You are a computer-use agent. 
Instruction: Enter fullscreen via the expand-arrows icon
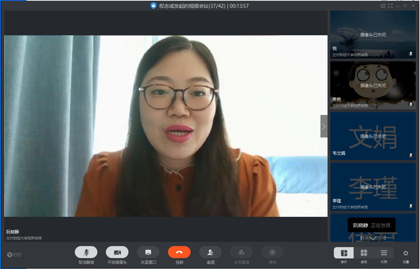(x=390, y=6)
